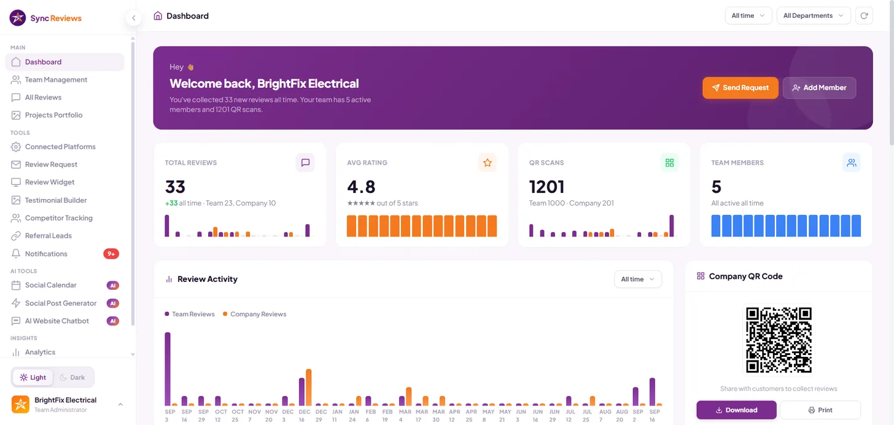Click the Add Member button
Viewport: 894px width, 425px height.
pos(819,88)
